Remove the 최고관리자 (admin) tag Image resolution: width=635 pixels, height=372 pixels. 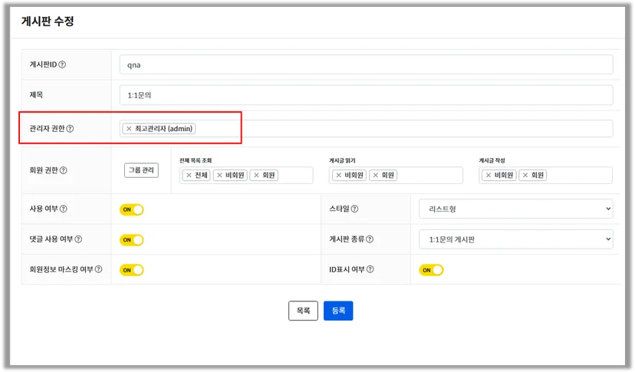pos(129,128)
